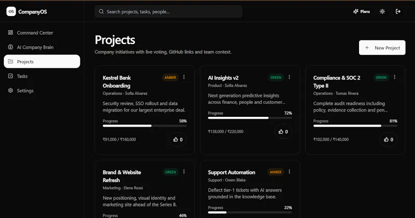Click 'Next generation predictive insights' description
Image resolution: width=415 pixels, height=218 pixels.
[x=247, y=99]
